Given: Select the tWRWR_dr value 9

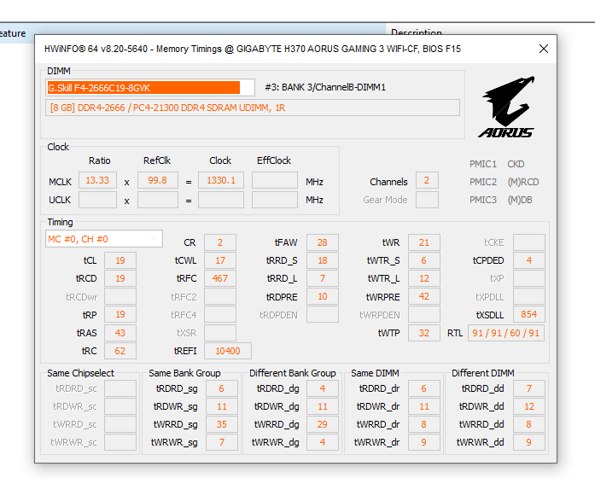Looking at the screenshot, I should tap(424, 442).
